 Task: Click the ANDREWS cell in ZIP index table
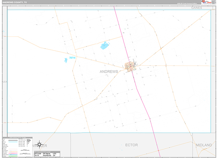pos(47,155)
